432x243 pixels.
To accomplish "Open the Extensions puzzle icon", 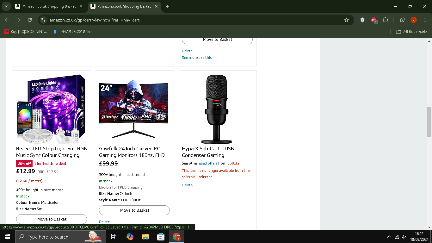I will pos(385,20).
